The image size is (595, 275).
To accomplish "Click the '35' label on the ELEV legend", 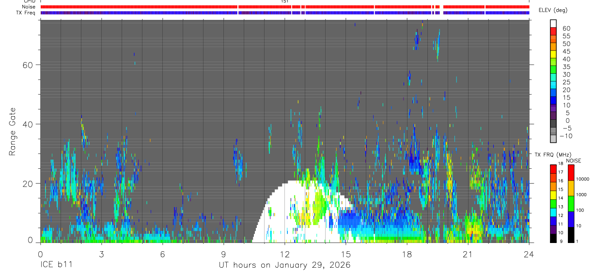I will (566, 67).
